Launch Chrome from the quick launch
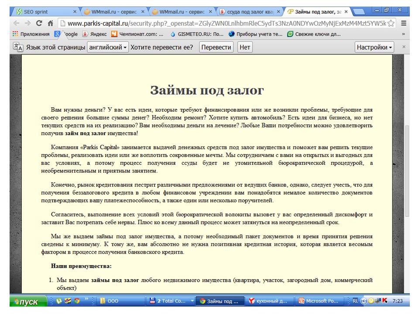419x314 pixels. click(x=77, y=301)
